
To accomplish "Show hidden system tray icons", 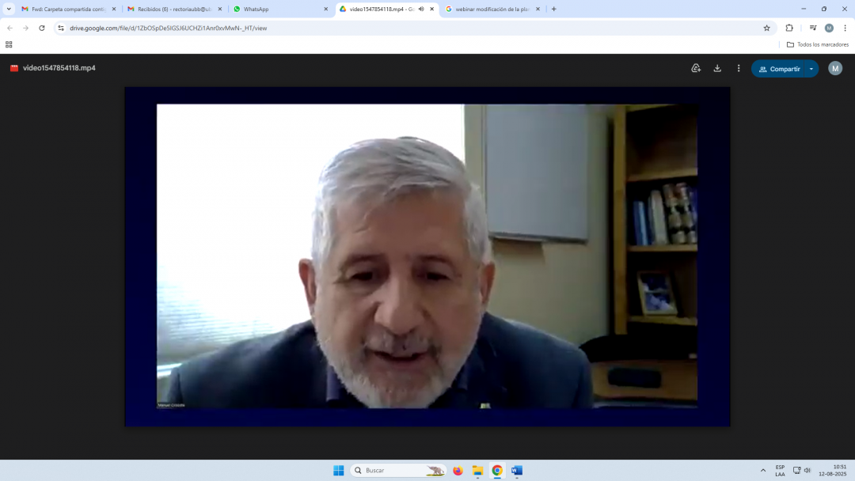I will coord(763,470).
